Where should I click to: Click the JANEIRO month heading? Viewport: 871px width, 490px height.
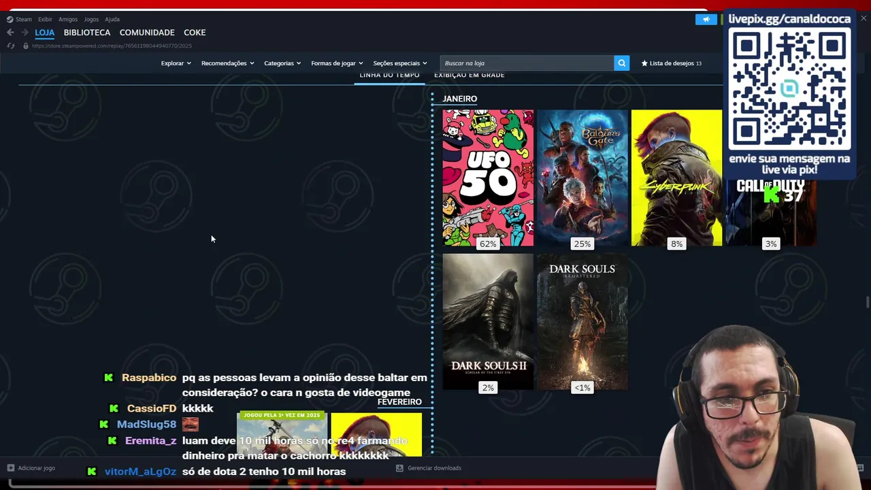point(460,99)
